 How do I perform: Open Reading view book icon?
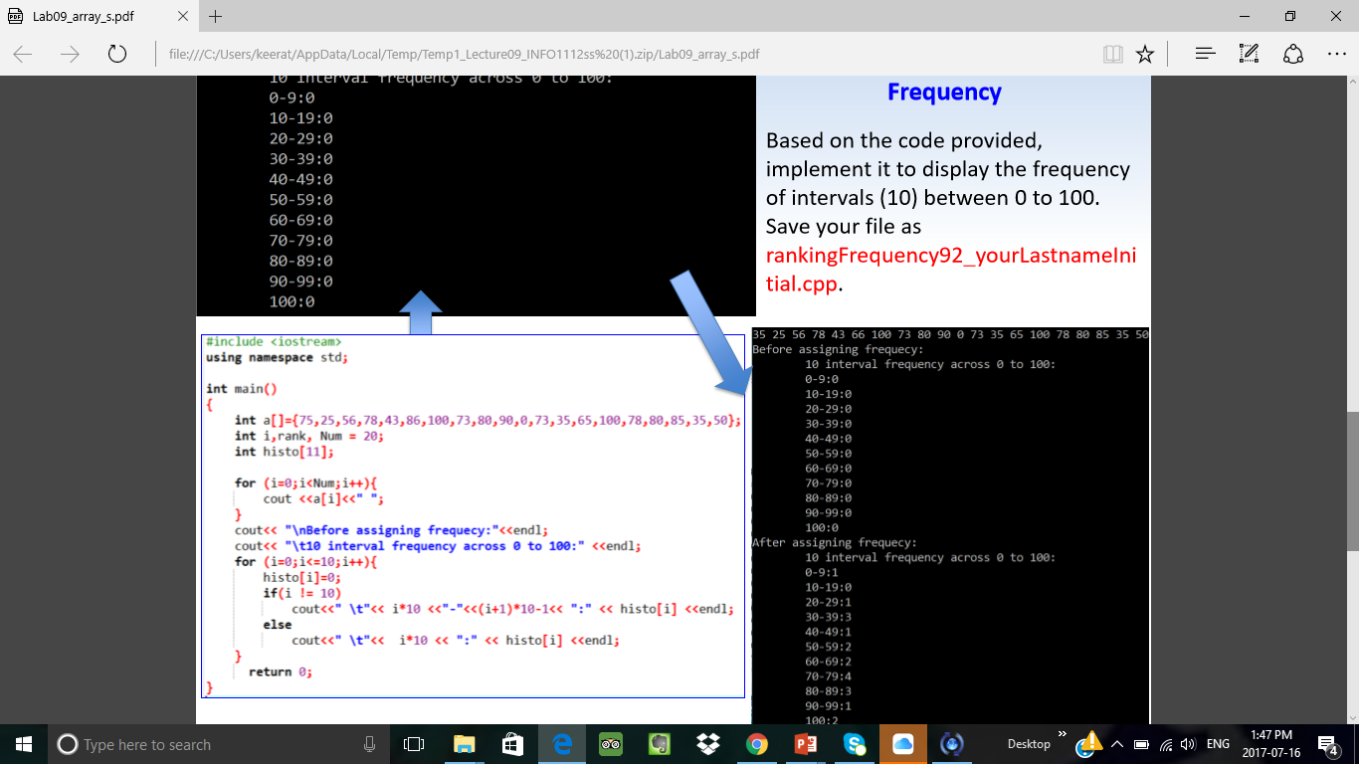[x=1113, y=54]
